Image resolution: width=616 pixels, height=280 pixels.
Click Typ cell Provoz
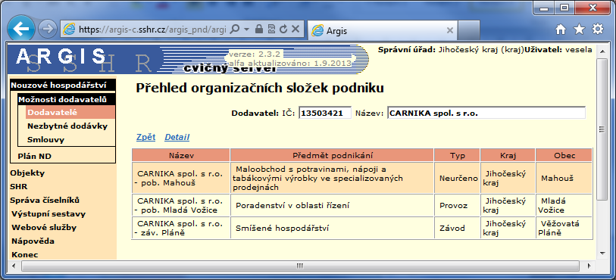458,205
